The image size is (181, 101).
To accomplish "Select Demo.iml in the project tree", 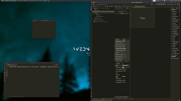I will tap(98, 18).
